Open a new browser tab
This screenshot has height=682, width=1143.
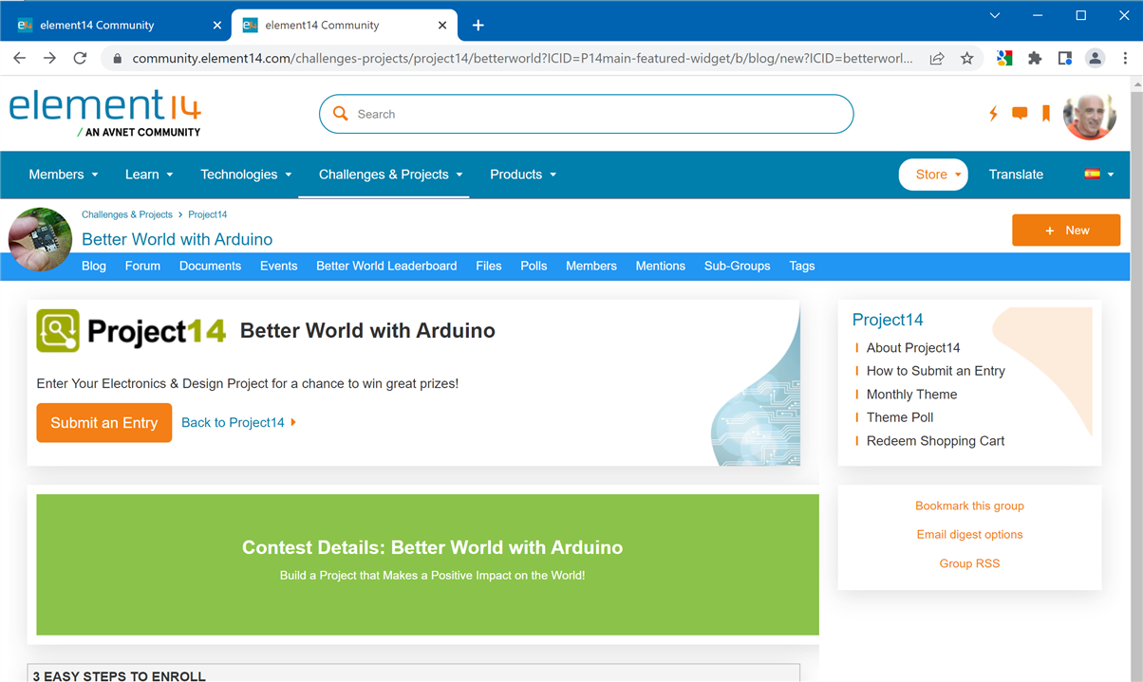478,25
